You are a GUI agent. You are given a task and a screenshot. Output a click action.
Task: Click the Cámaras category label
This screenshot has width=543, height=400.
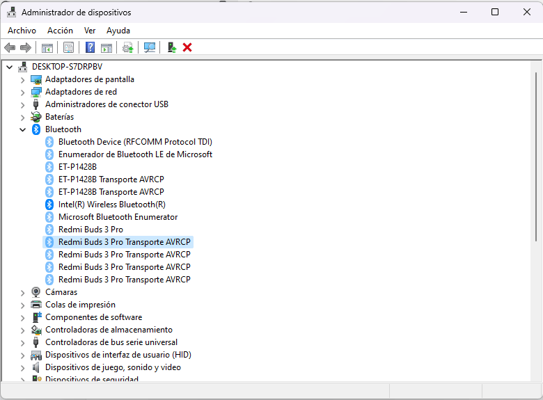(61, 292)
